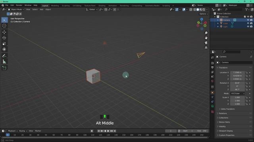Open the viewport Options dropdown
Screen dimensions: 254x142
tap(204, 14)
